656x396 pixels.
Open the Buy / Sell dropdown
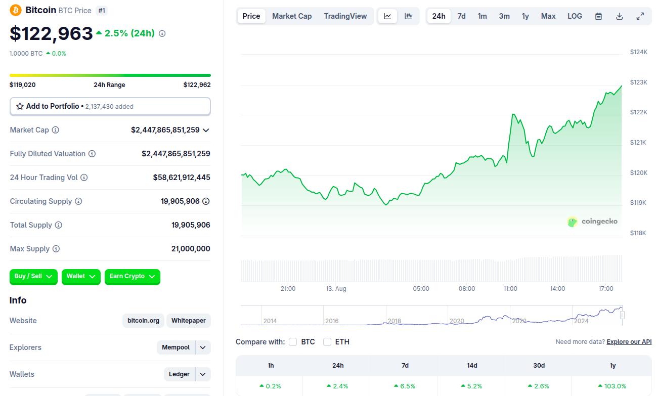(x=33, y=277)
